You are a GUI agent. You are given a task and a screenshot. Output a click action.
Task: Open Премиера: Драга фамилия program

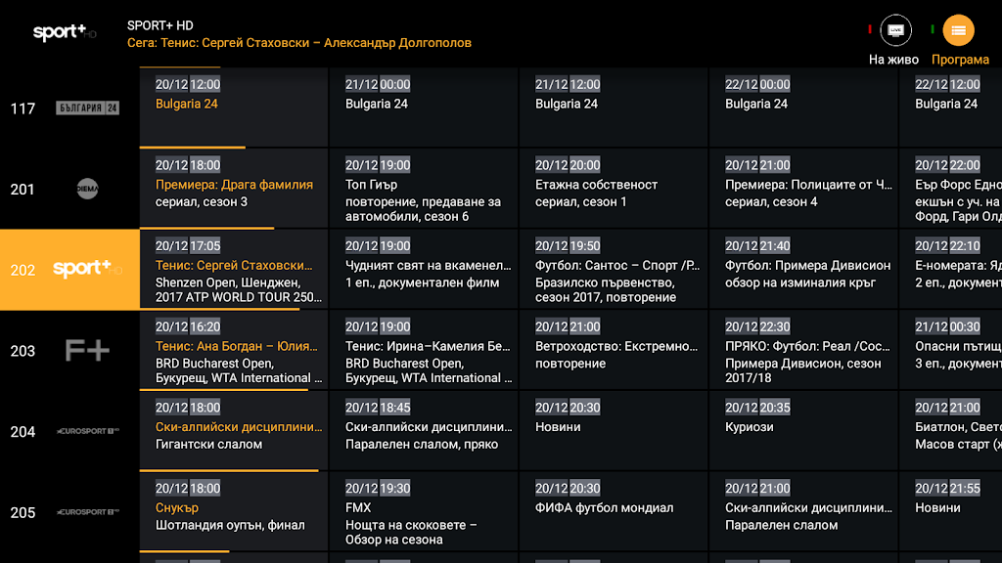pos(234,186)
